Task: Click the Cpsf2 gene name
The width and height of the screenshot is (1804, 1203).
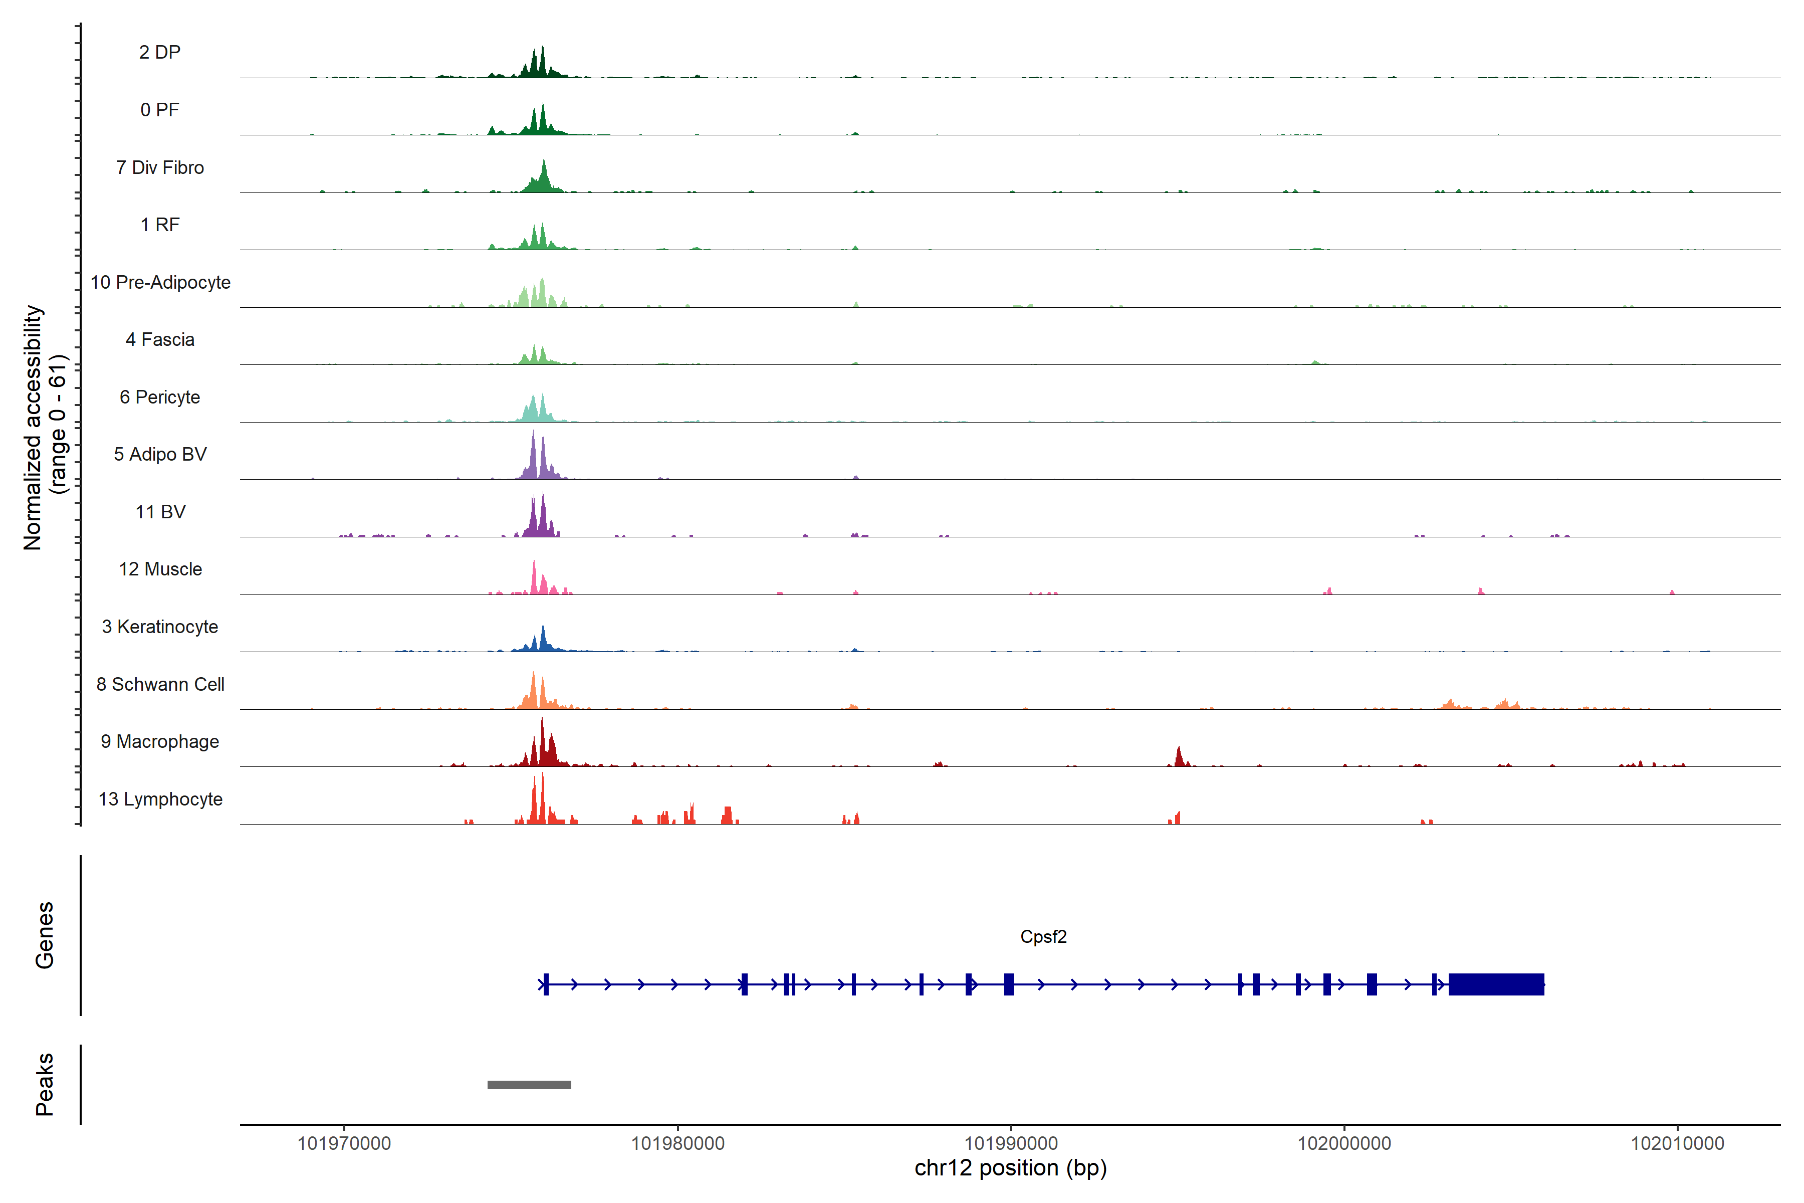Action: (x=1043, y=937)
